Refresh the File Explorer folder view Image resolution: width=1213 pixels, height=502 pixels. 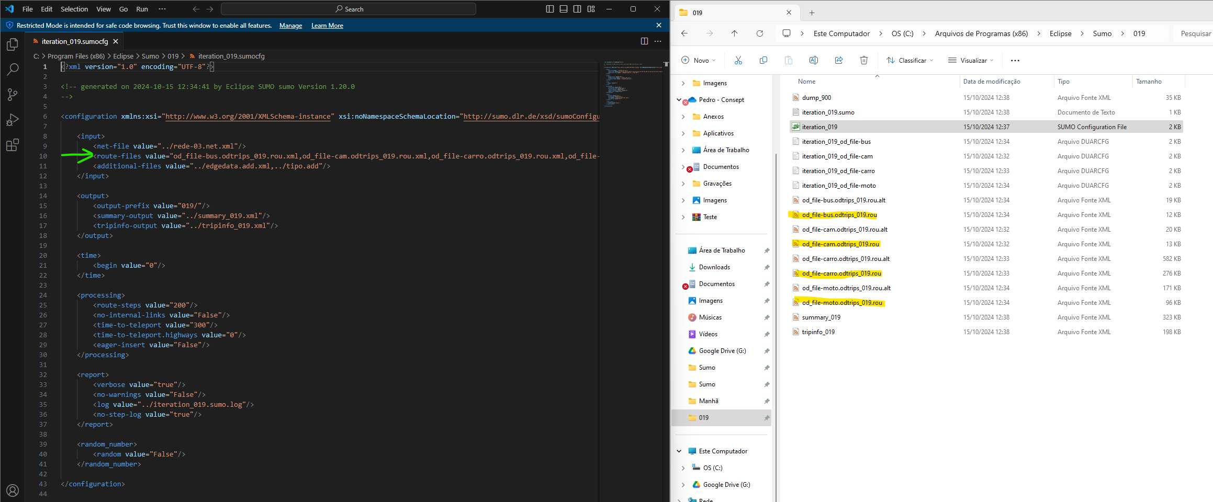tap(760, 33)
